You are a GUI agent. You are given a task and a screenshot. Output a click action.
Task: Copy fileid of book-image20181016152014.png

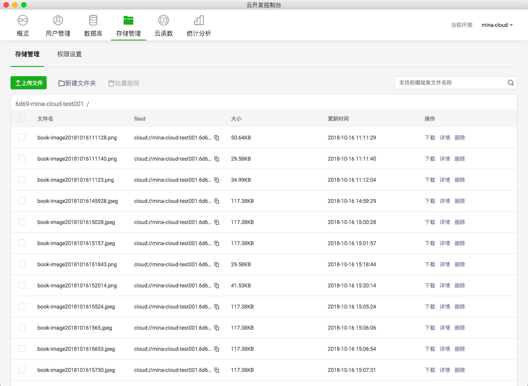tap(216, 286)
